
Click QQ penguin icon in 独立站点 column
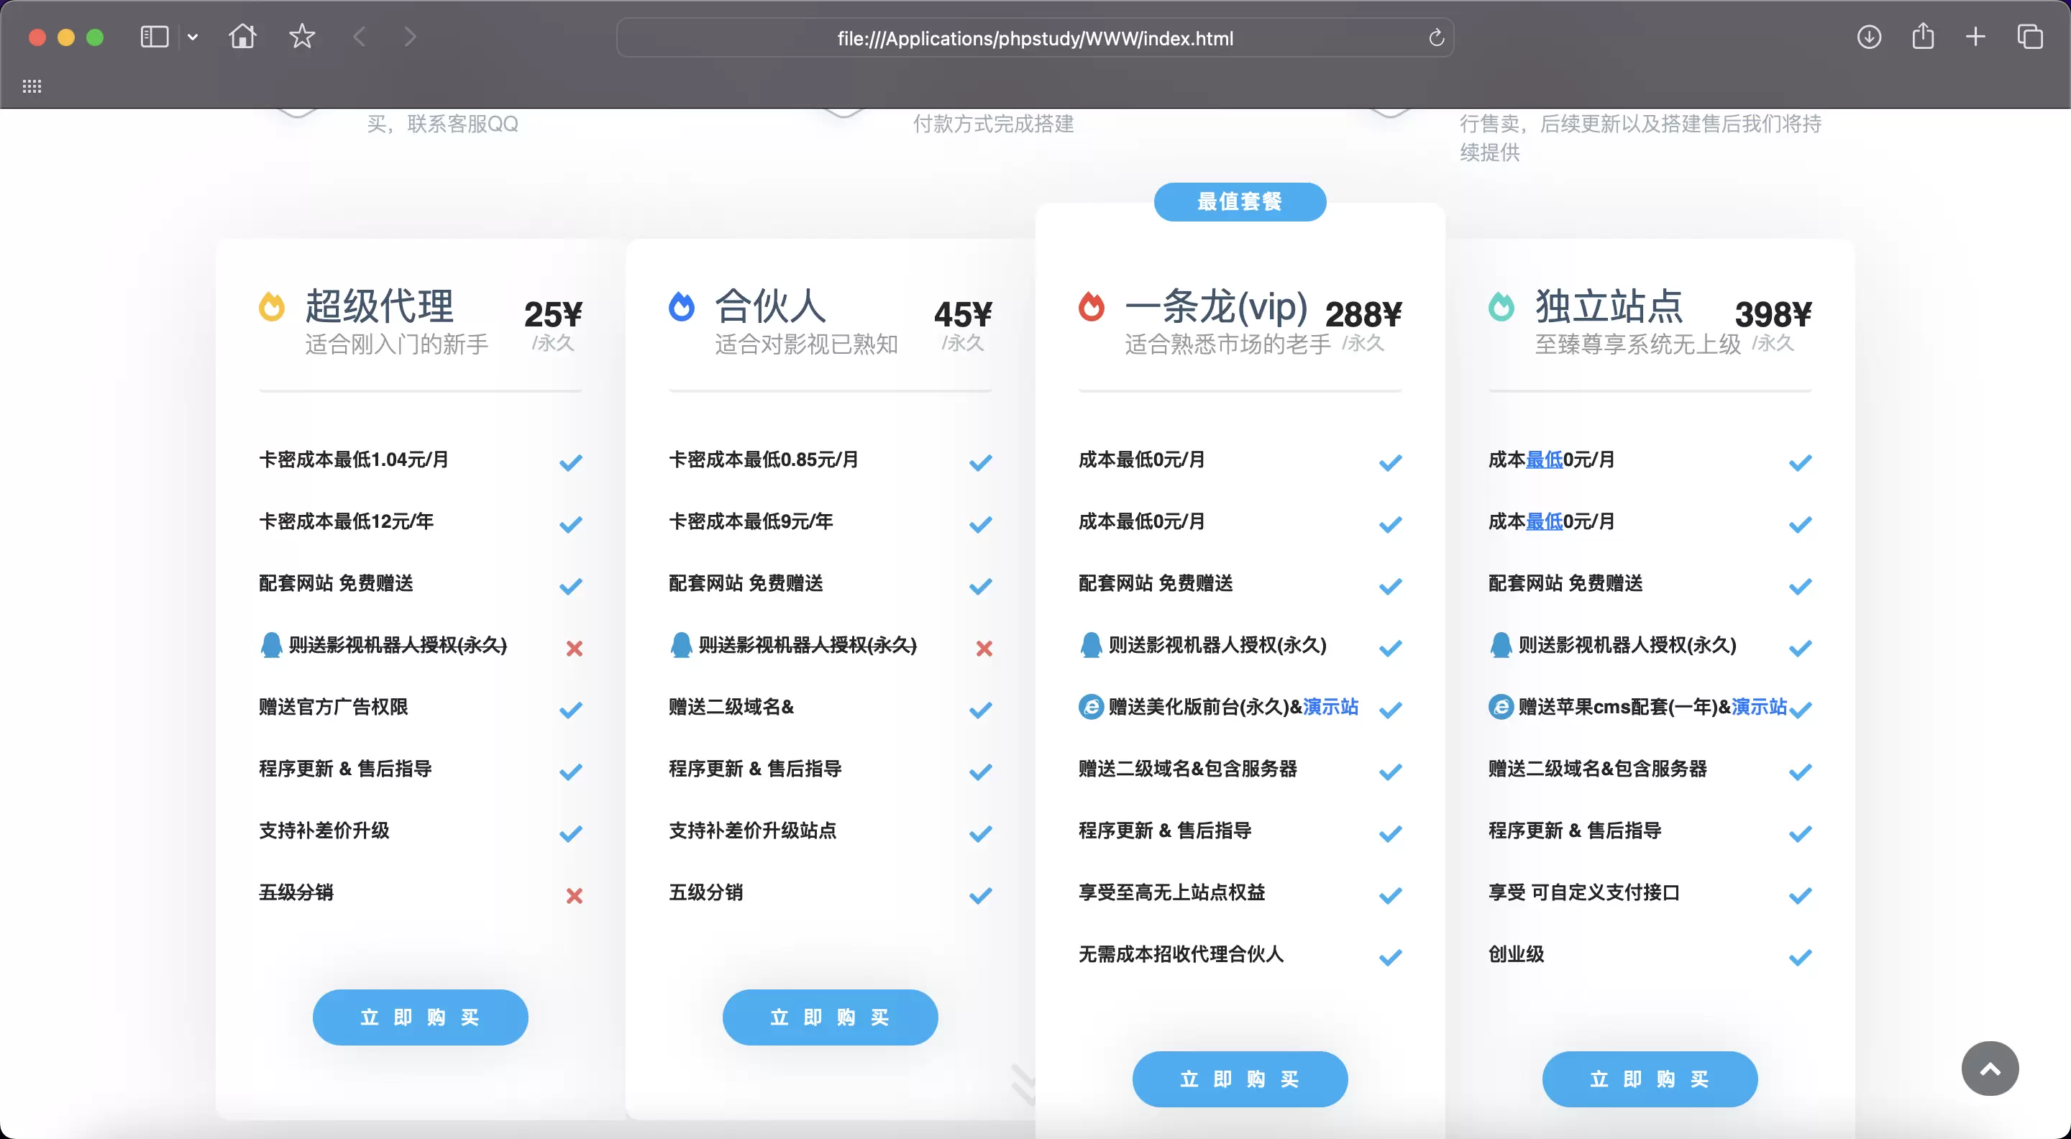pos(1501,645)
